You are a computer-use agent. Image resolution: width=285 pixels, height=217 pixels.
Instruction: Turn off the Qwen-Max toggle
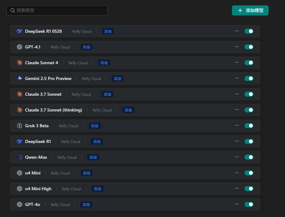249,157
